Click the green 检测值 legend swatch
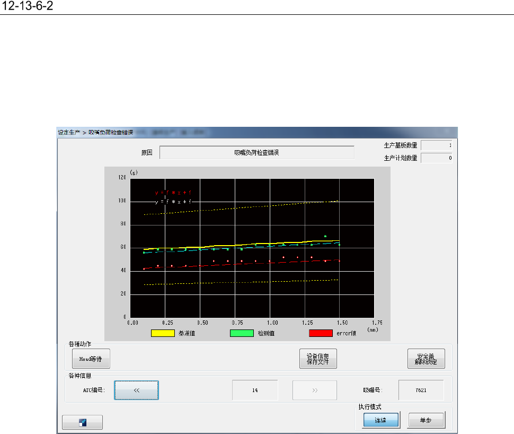 pos(242,333)
